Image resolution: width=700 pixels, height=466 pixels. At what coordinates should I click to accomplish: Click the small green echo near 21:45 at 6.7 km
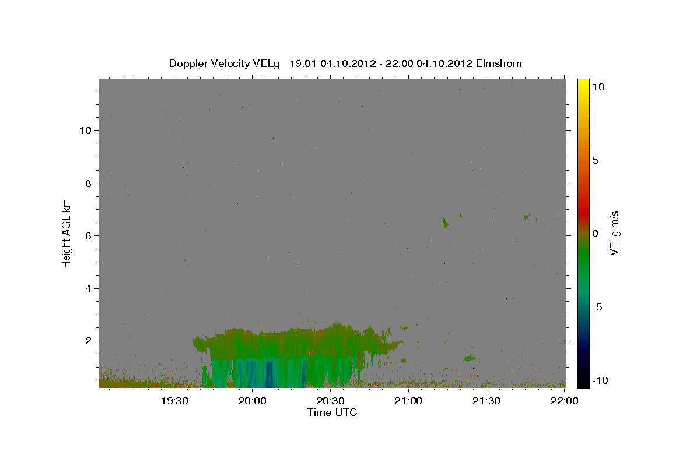click(x=527, y=217)
